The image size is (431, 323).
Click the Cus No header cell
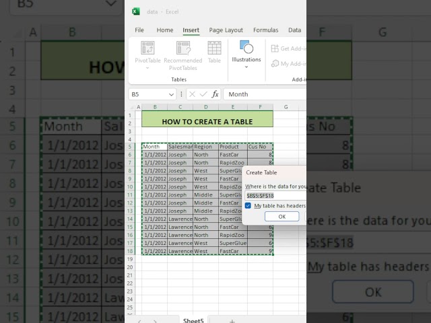tap(260, 147)
